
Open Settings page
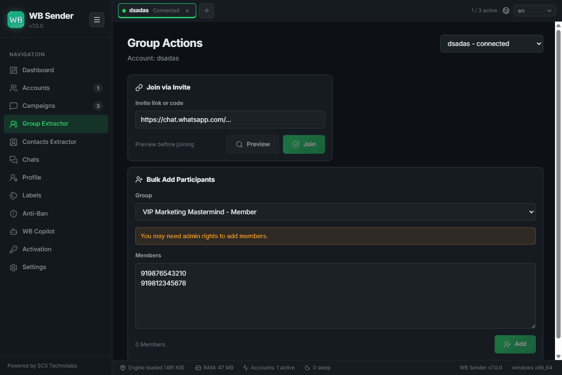[x=56, y=267]
